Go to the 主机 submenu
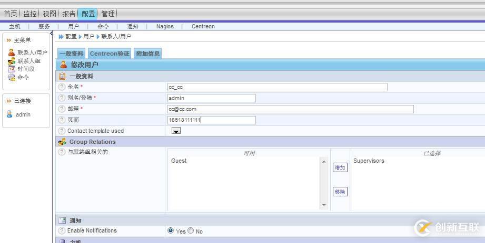The height and width of the screenshot is (243, 485). click(x=15, y=27)
